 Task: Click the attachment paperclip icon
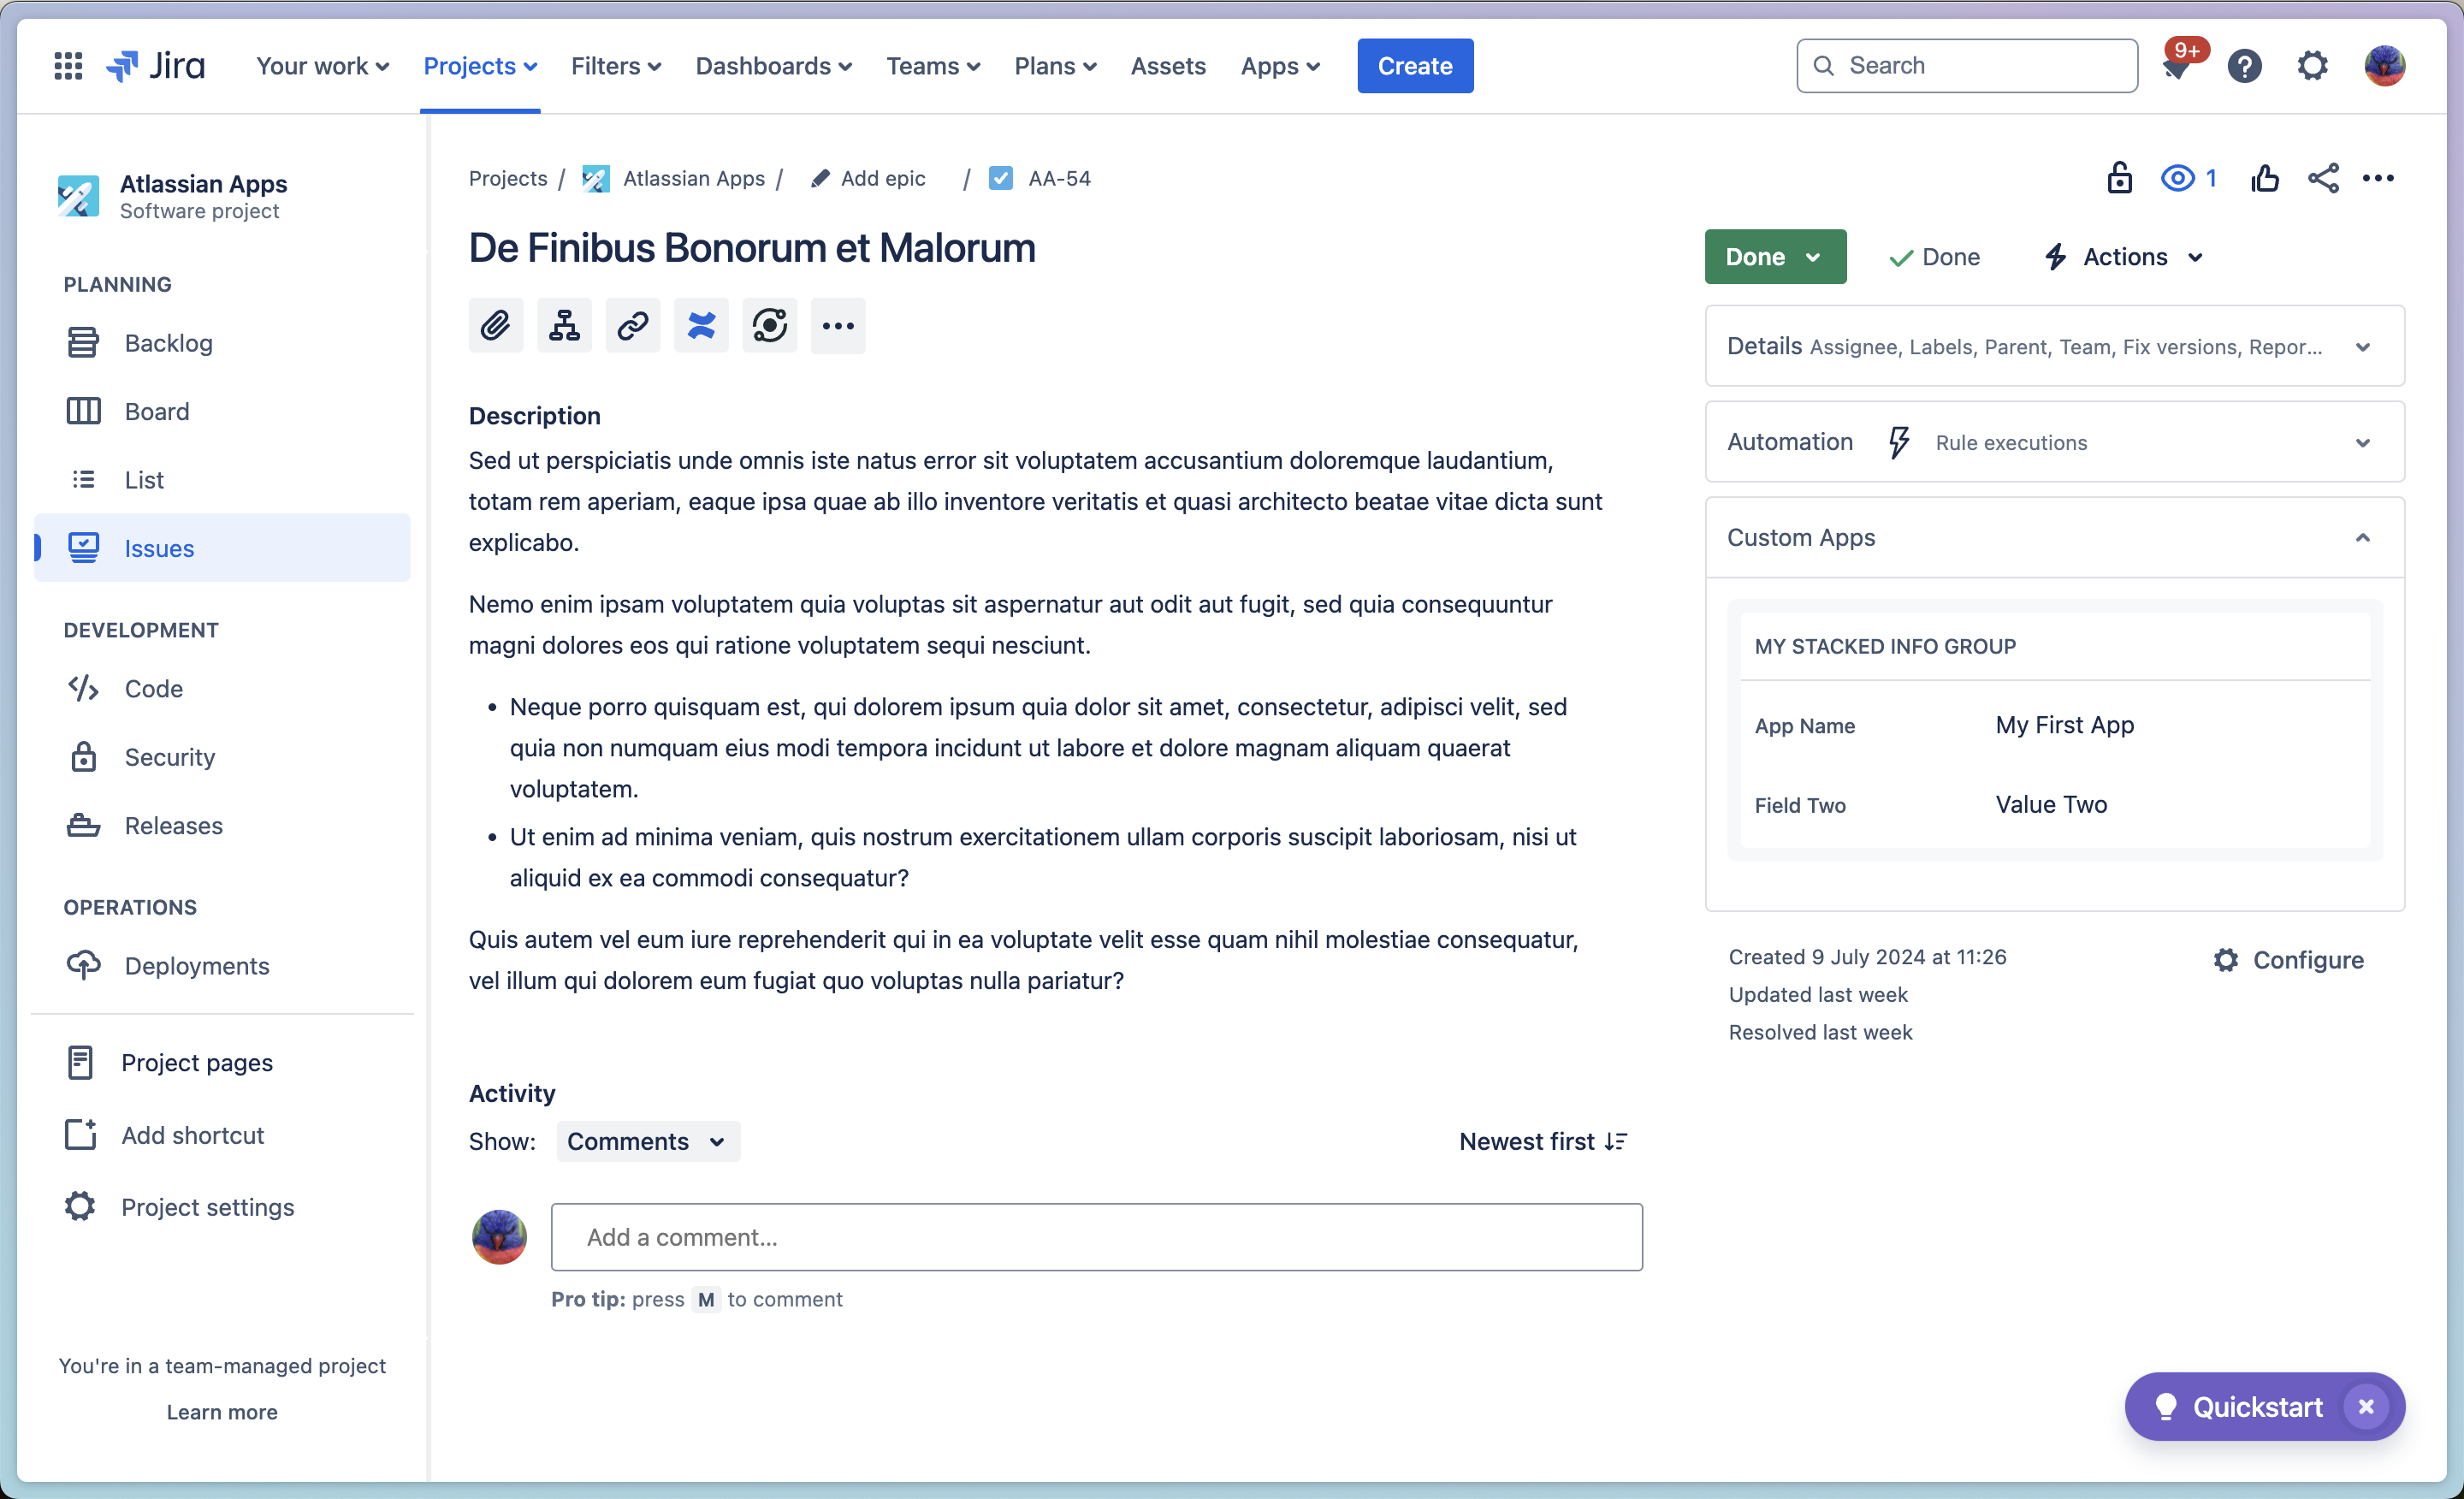tap(496, 325)
